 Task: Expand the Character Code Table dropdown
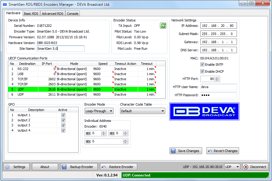[x=142, y=111]
